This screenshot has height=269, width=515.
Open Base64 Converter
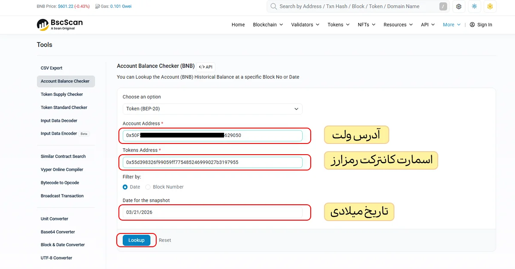click(x=58, y=232)
